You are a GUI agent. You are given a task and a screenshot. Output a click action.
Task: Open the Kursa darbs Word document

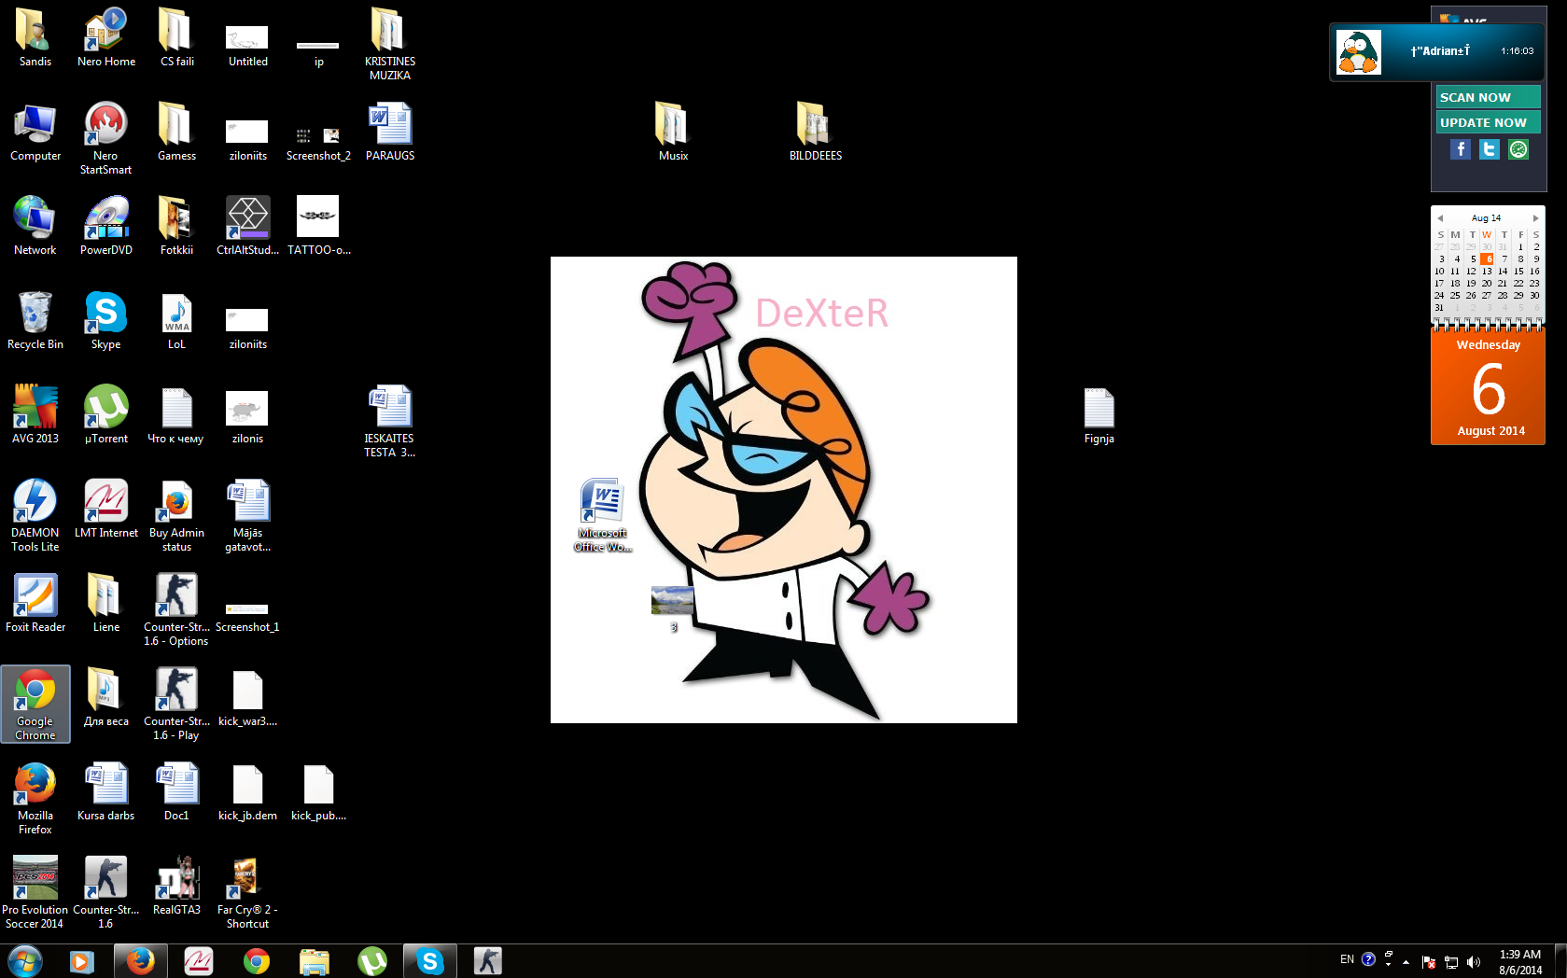[105, 791]
